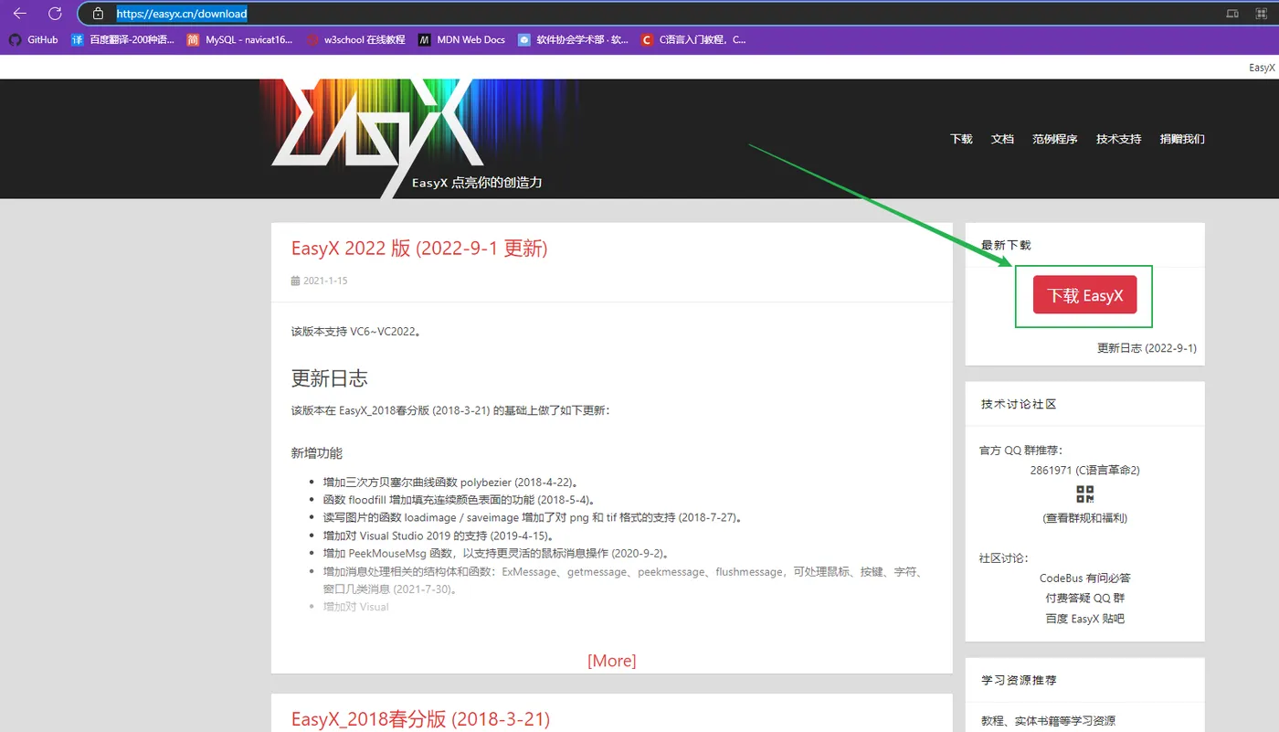Click the 最新下载 sidebar heading
This screenshot has width=1279, height=732.
[x=1006, y=245]
